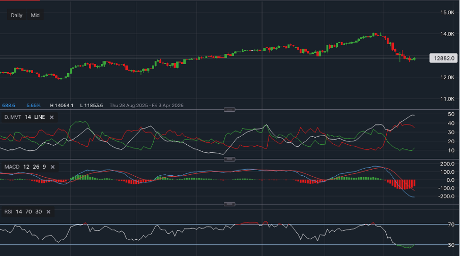Image resolution: width=460 pixels, height=256 pixels.
Task: Click the MACD indicator name label
Action: tap(12, 167)
